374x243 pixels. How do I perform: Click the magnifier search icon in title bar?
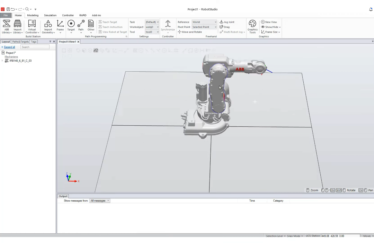tap(27, 9)
